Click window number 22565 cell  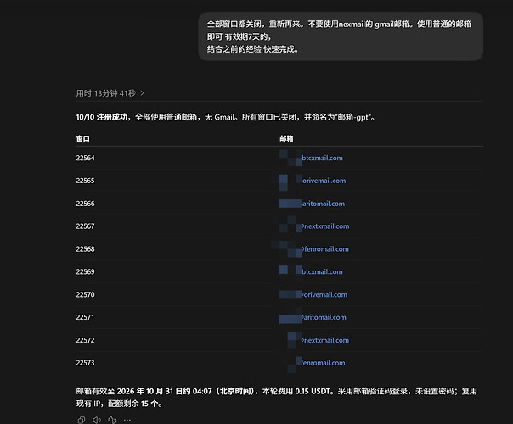[86, 181]
